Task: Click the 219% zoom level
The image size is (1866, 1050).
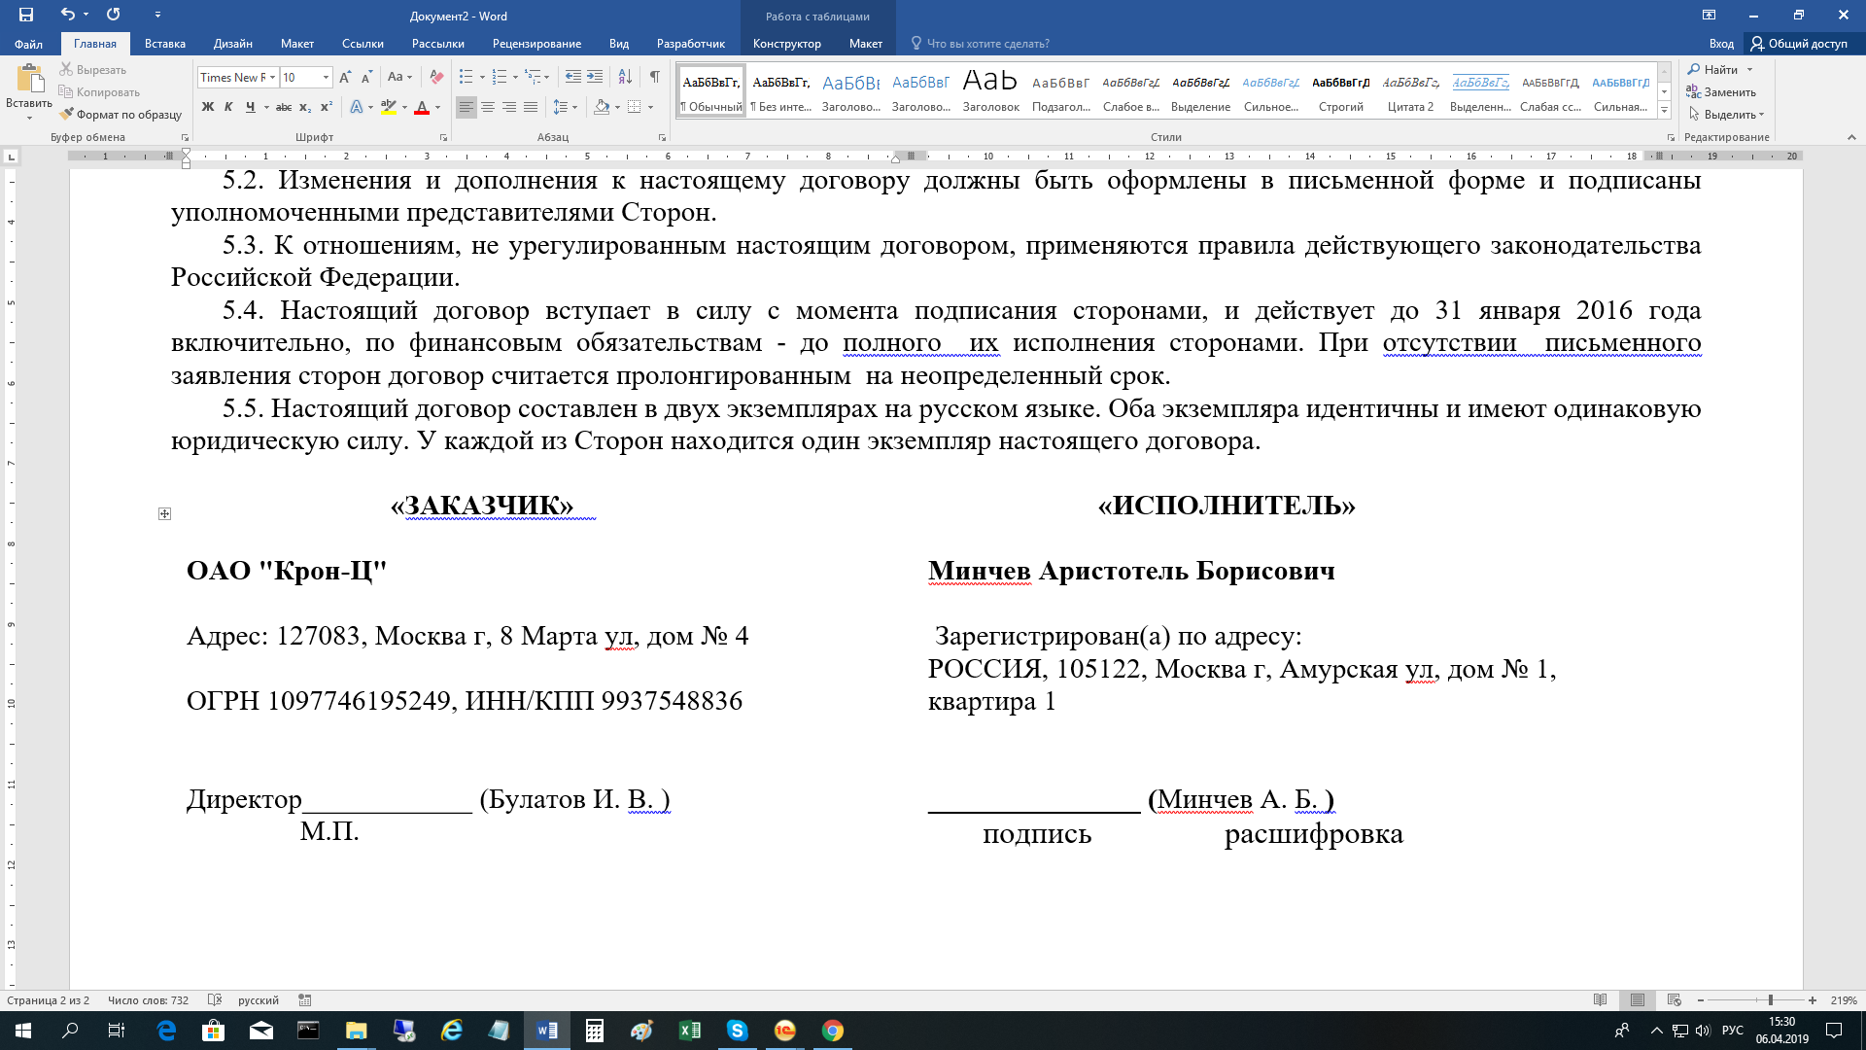Action: [x=1843, y=1000]
